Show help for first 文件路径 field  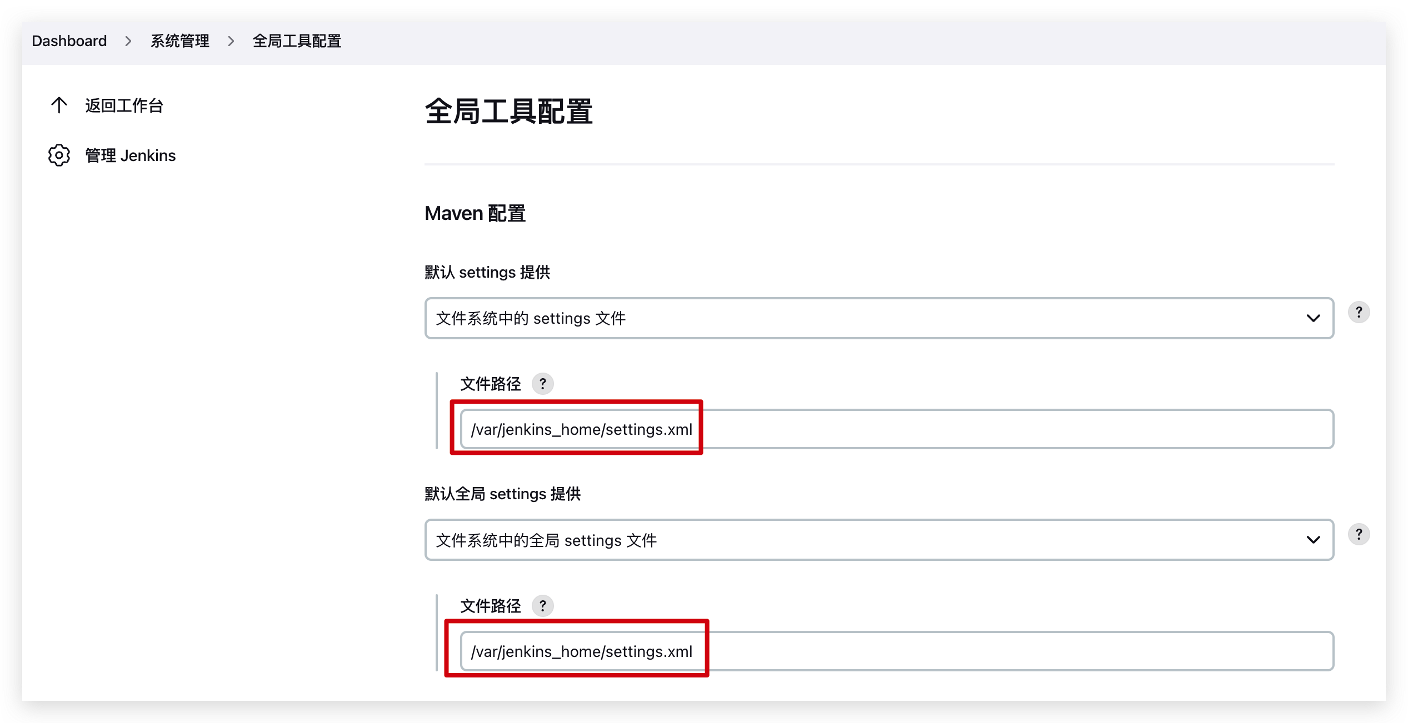(542, 384)
